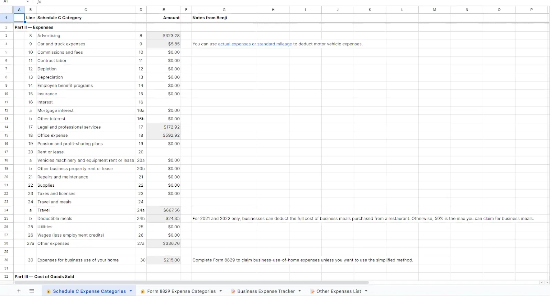Select the 'Schedule C Category' header cell

coord(86,18)
